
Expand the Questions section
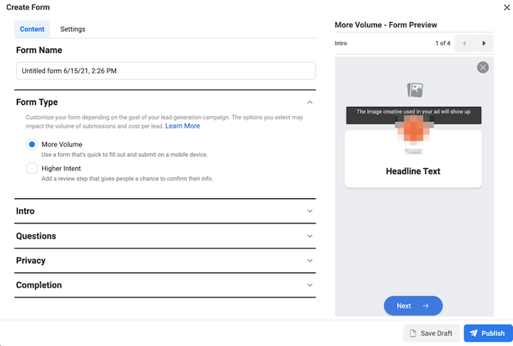click(165, 236)
